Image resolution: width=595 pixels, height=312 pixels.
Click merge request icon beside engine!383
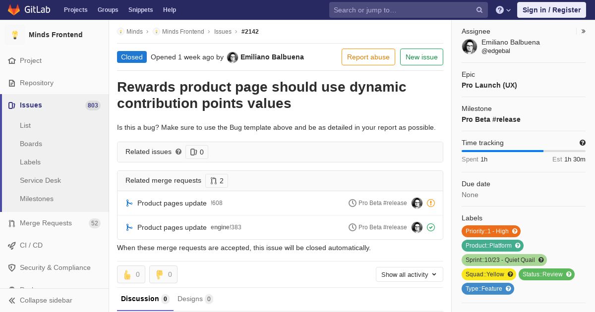(x=129, y=227)
